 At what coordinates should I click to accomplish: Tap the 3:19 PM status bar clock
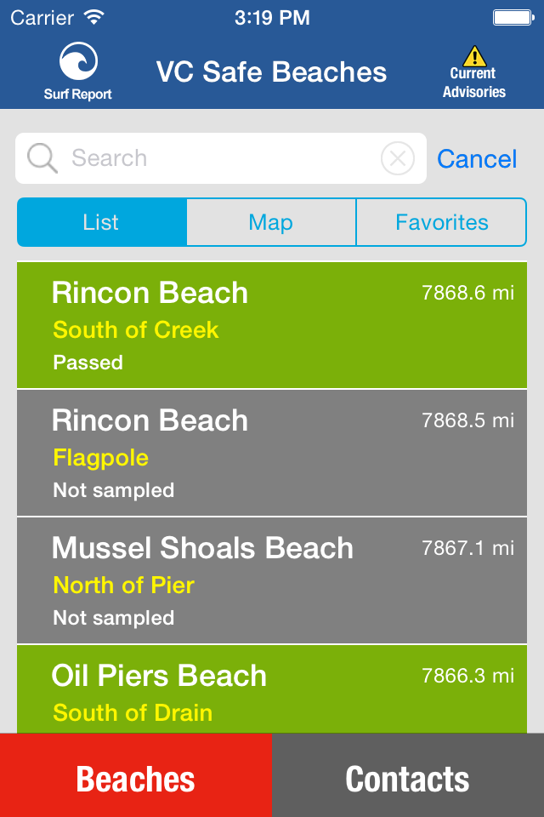point(271,17)
